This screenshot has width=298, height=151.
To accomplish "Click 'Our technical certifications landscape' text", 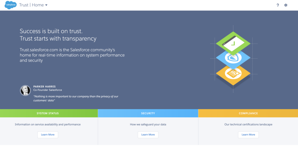I will (249, 125).
